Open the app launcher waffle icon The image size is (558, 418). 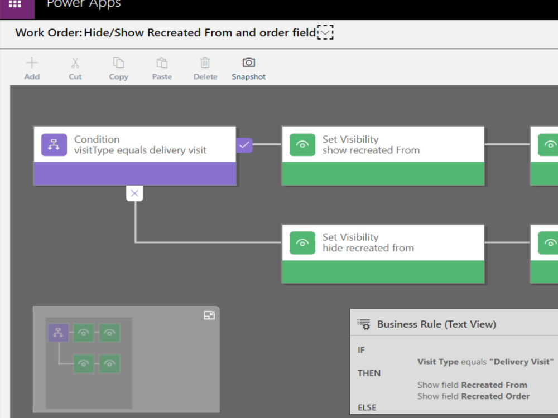(15, 4)
